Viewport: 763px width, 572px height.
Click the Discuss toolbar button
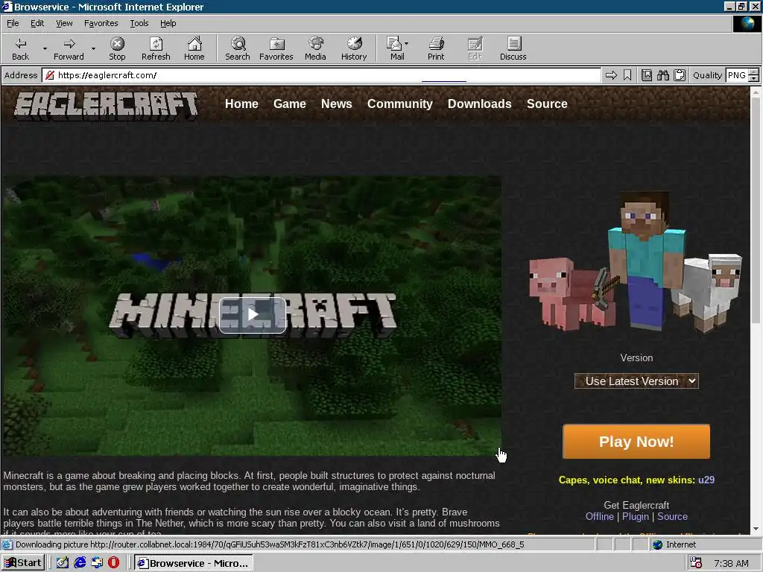point(513,48)
